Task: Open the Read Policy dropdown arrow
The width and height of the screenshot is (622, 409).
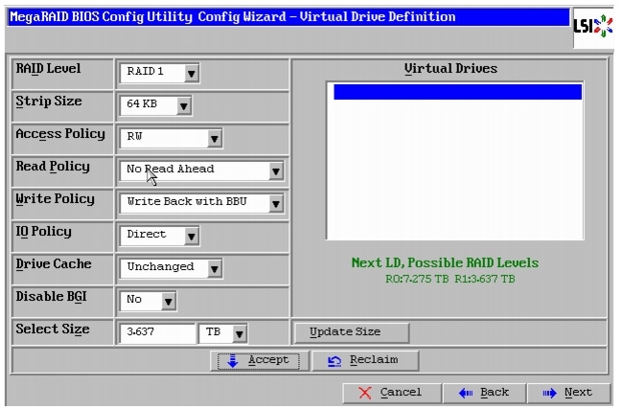Action: coord(276,171)
